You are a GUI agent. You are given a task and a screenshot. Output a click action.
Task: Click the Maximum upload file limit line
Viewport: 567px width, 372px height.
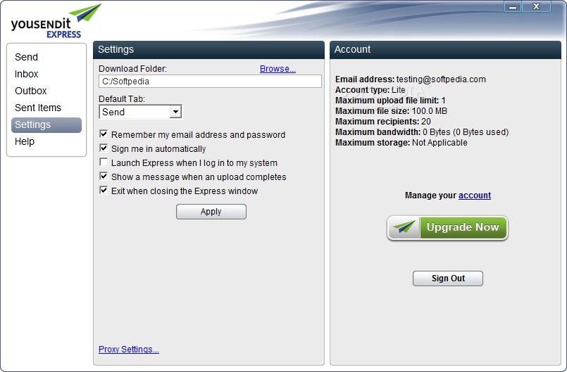(390, 101)
